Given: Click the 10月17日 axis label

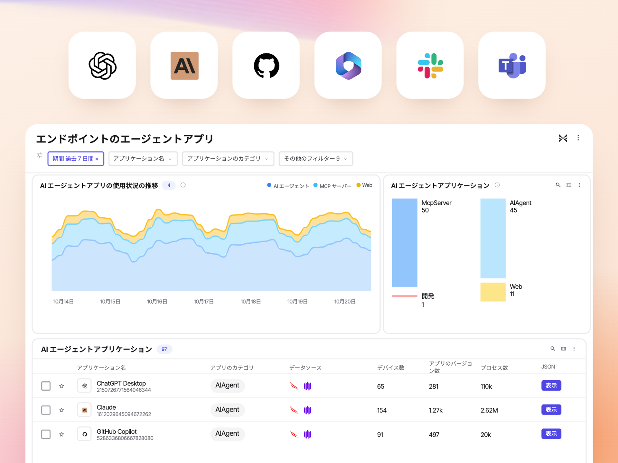Looking at the screenshot, I should tap(203, 302).
